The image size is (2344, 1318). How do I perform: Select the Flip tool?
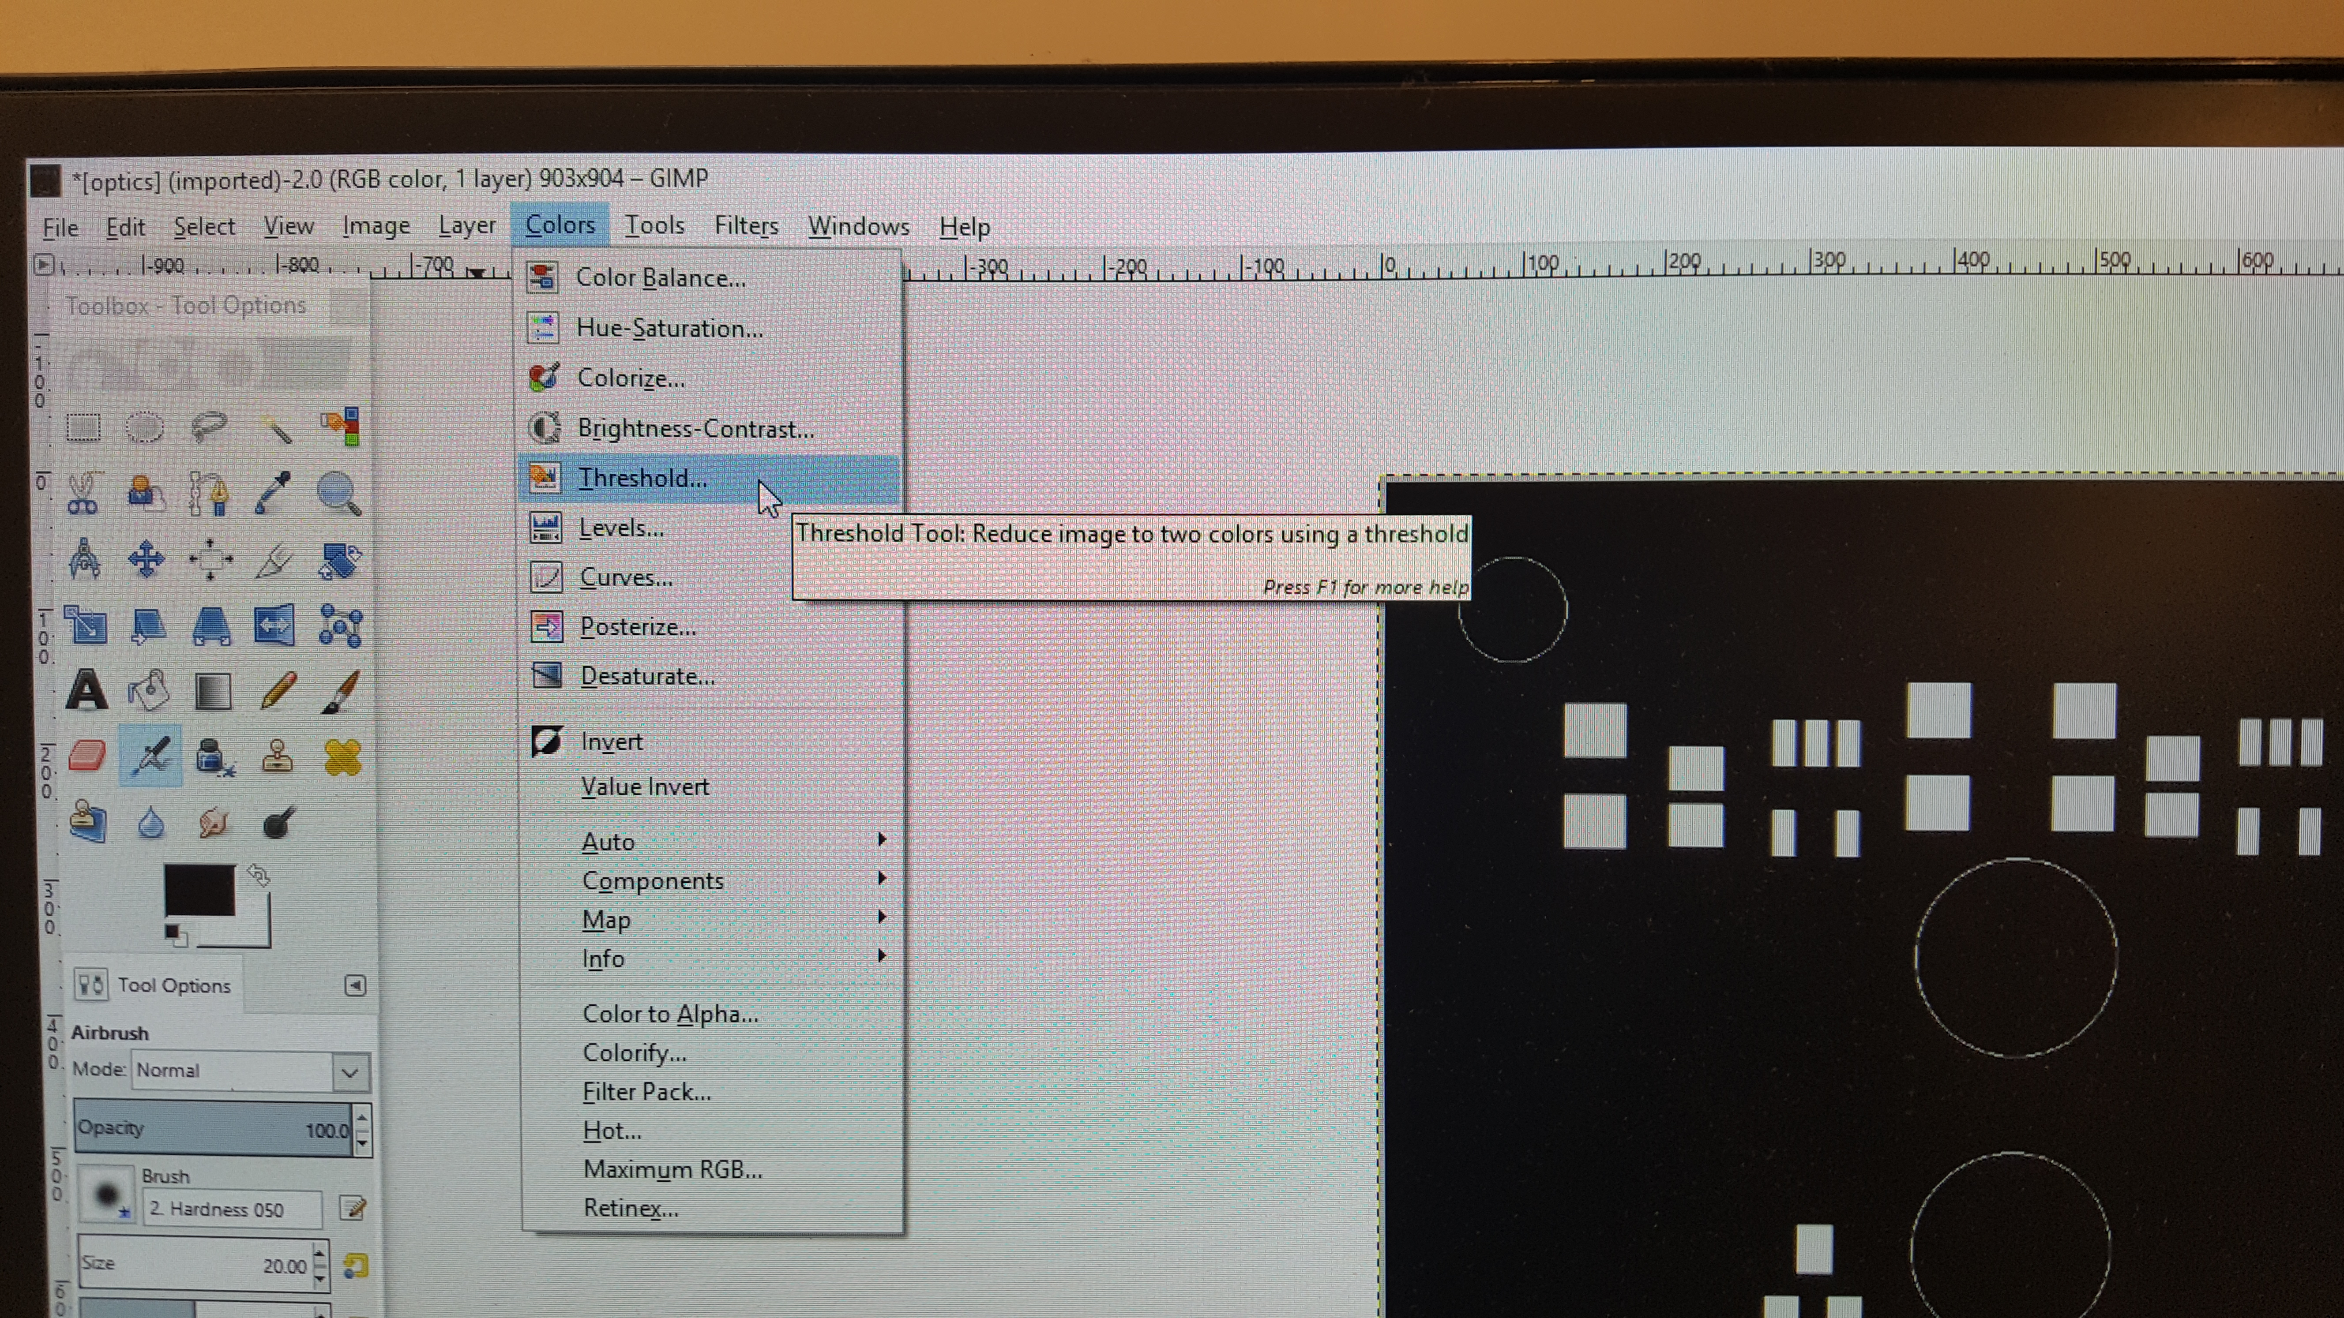(x=275, y=626)
